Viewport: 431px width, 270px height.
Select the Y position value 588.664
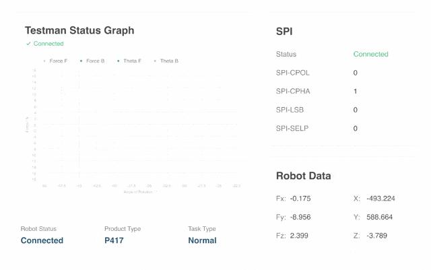pos(380,217)
